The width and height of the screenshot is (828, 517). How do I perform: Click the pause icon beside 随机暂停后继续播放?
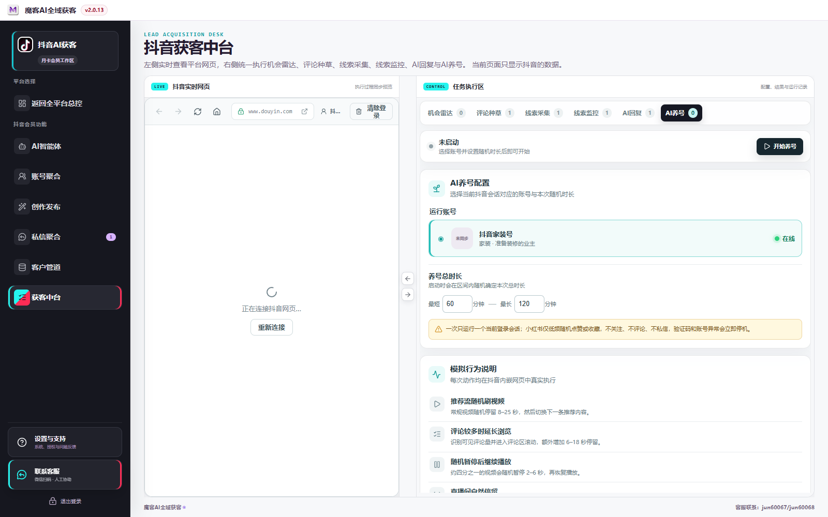tap(437, 465)
